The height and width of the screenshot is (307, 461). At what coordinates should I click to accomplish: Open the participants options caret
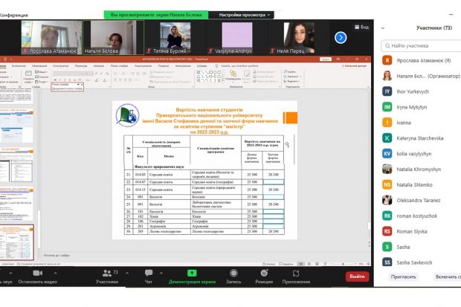point(127,273)
